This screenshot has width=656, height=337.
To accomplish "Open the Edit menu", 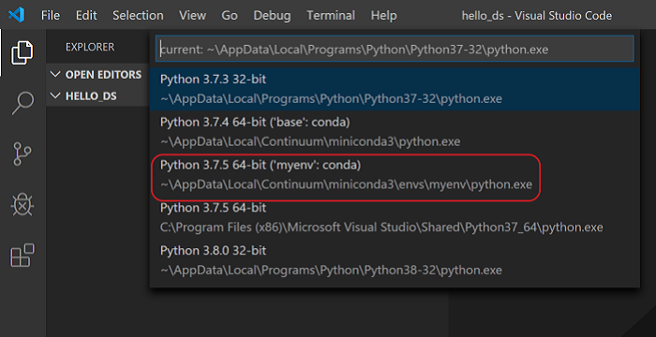I will coord(86,16).
